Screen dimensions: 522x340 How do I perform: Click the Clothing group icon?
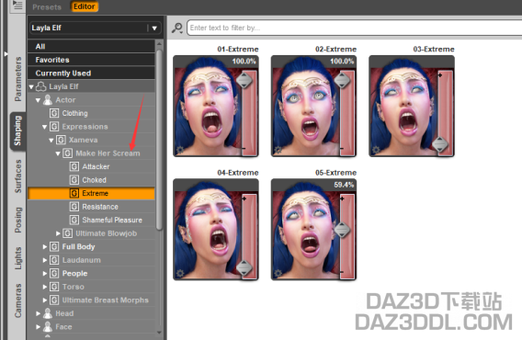coord(54,113)
